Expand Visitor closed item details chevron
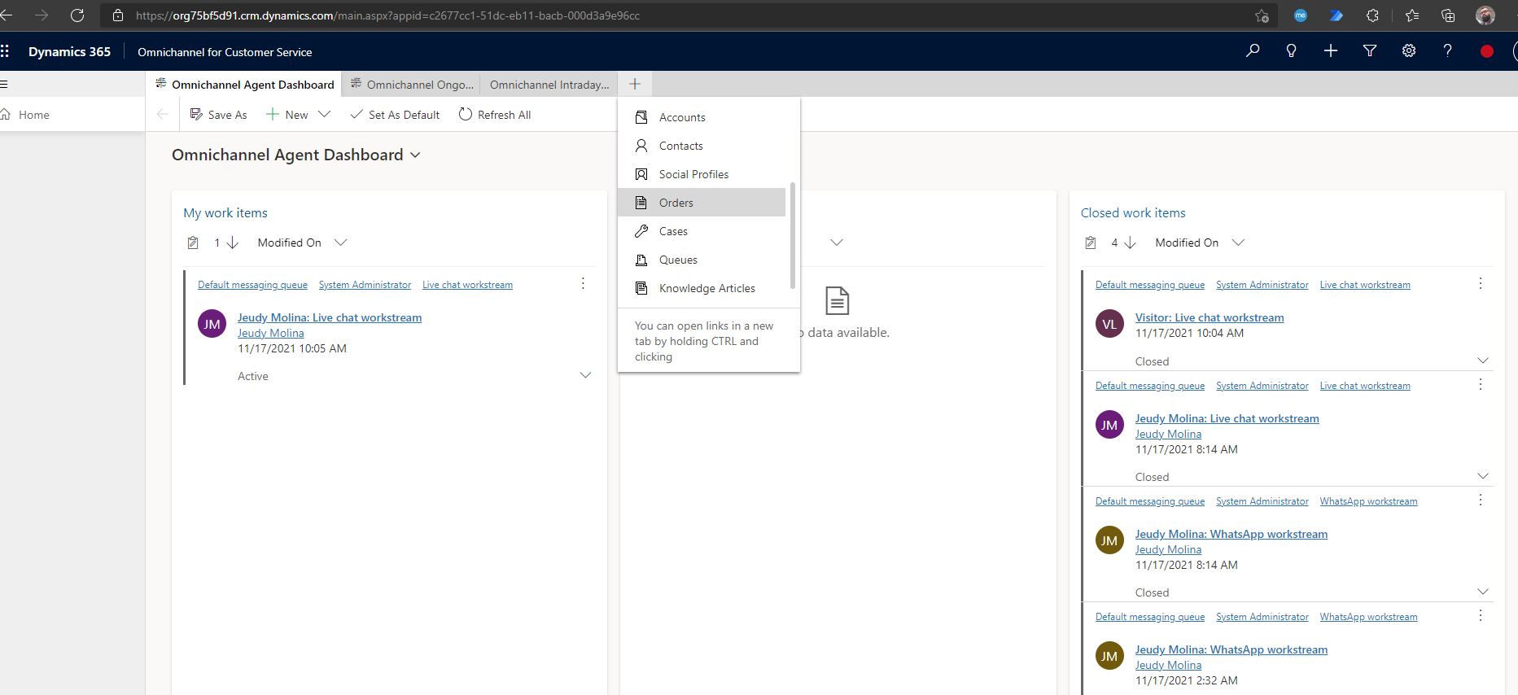The height and width of the screenshot is (695, 1518). point(1483,361)
